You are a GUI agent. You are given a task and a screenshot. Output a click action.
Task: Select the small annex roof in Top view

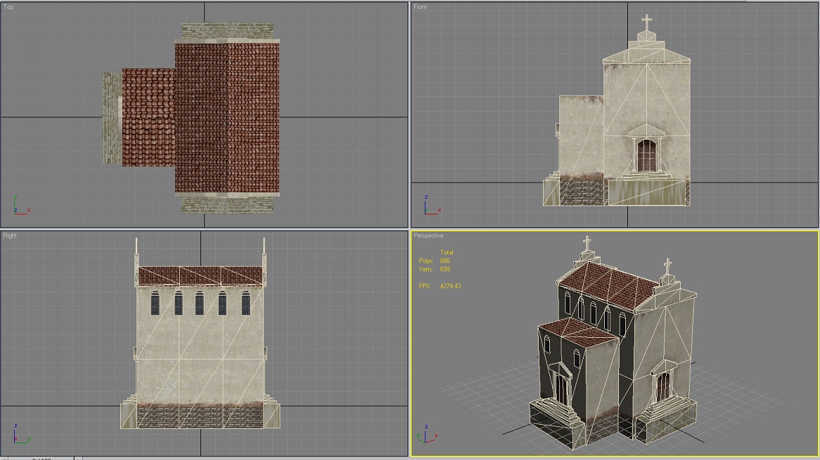pyautogui.click(x=148, y=117)
